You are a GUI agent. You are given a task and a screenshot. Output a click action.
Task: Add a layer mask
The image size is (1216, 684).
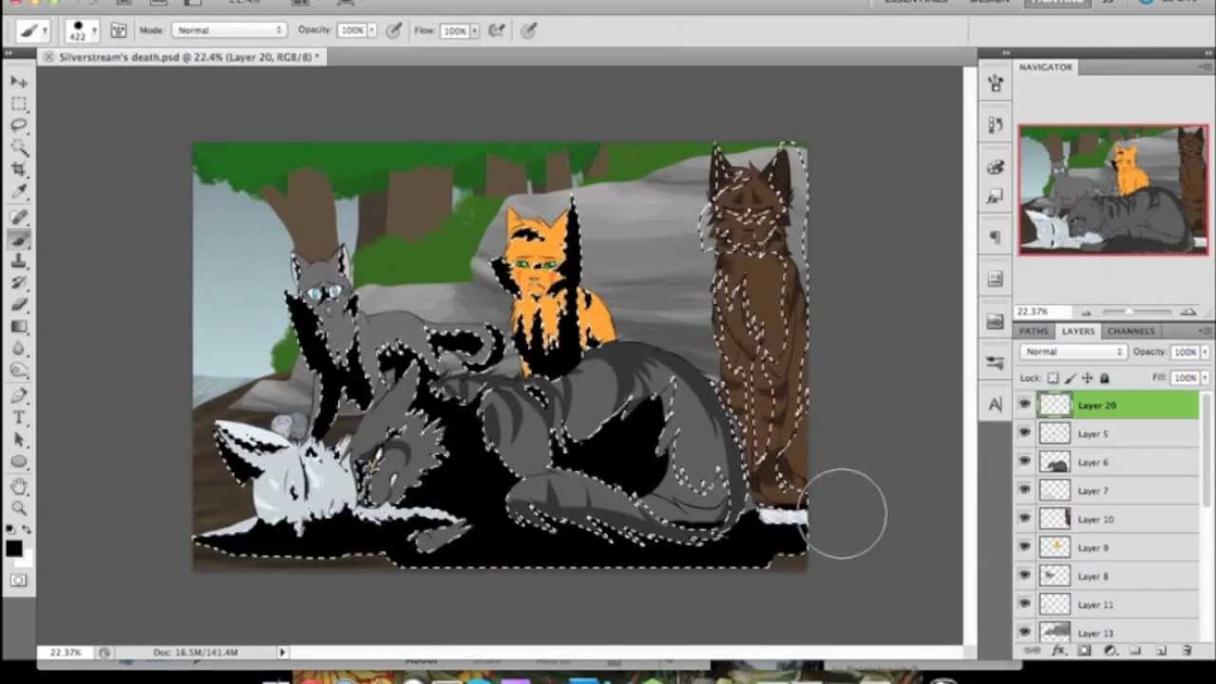[1084, 651]
